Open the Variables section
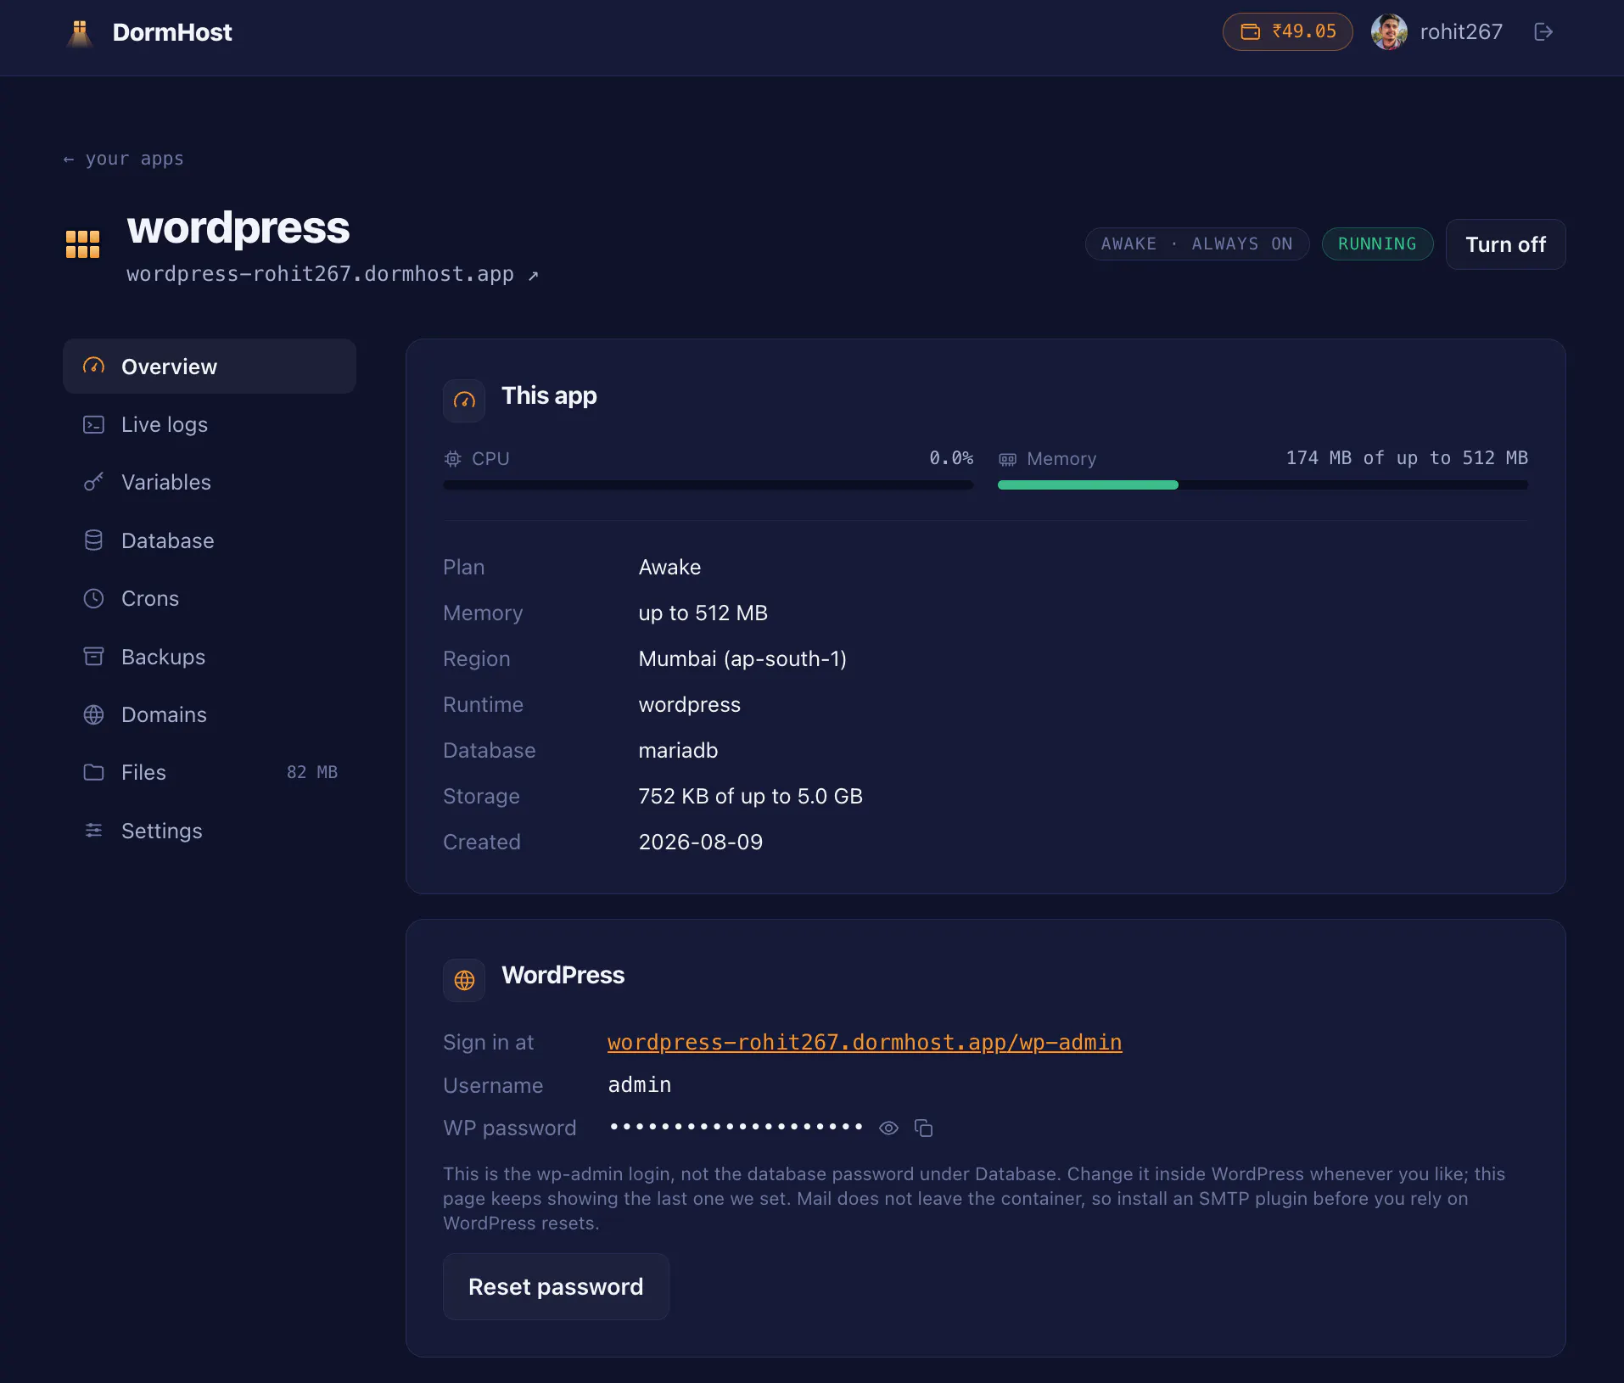Viewport: 1624px width, 1383px height. pos(210,482)
